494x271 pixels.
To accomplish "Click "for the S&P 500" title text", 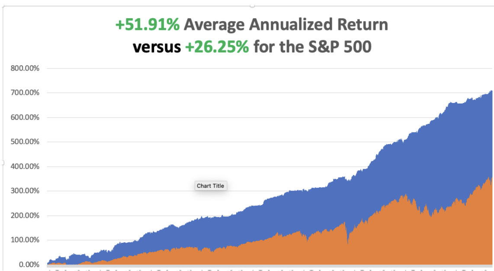I will click(x=312, y=46).
